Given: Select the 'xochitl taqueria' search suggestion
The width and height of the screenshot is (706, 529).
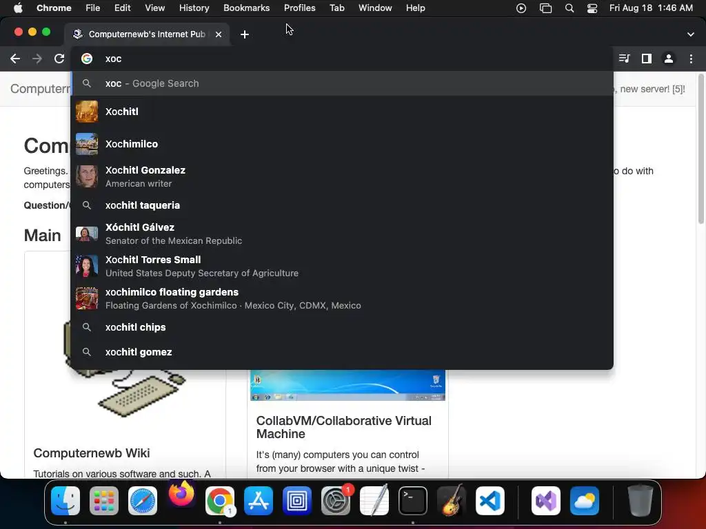Looking at the screenshot, I should 342,205.
